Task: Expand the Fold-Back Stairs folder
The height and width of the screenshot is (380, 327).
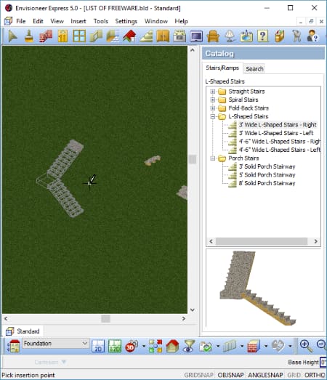Action: coord(213,108)
